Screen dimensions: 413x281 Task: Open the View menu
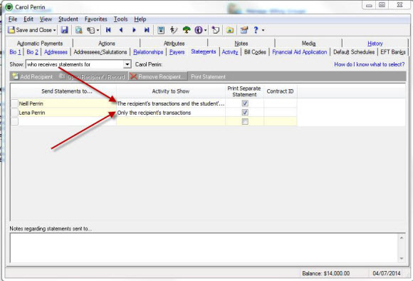point(46,19)
